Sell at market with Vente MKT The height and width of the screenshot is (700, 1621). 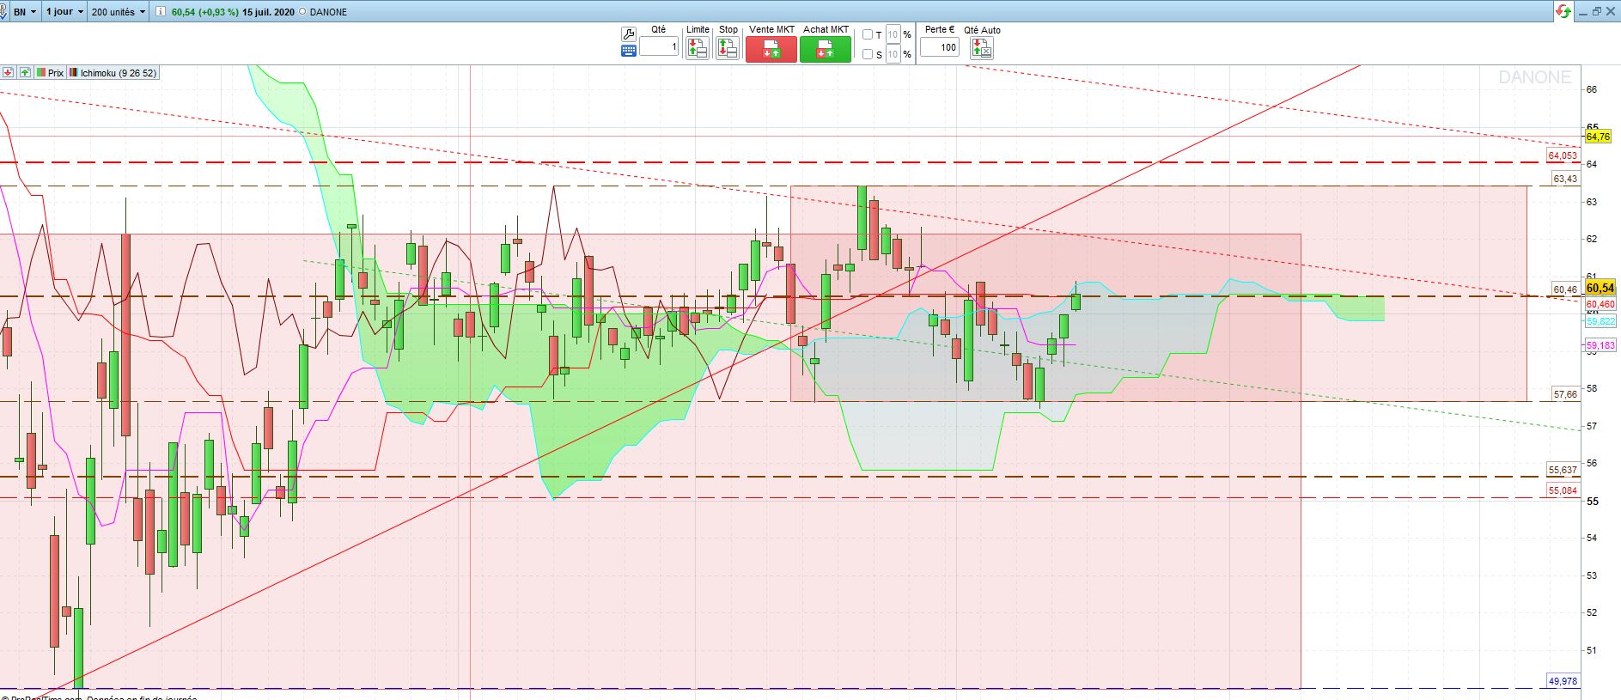coord(771,50)
